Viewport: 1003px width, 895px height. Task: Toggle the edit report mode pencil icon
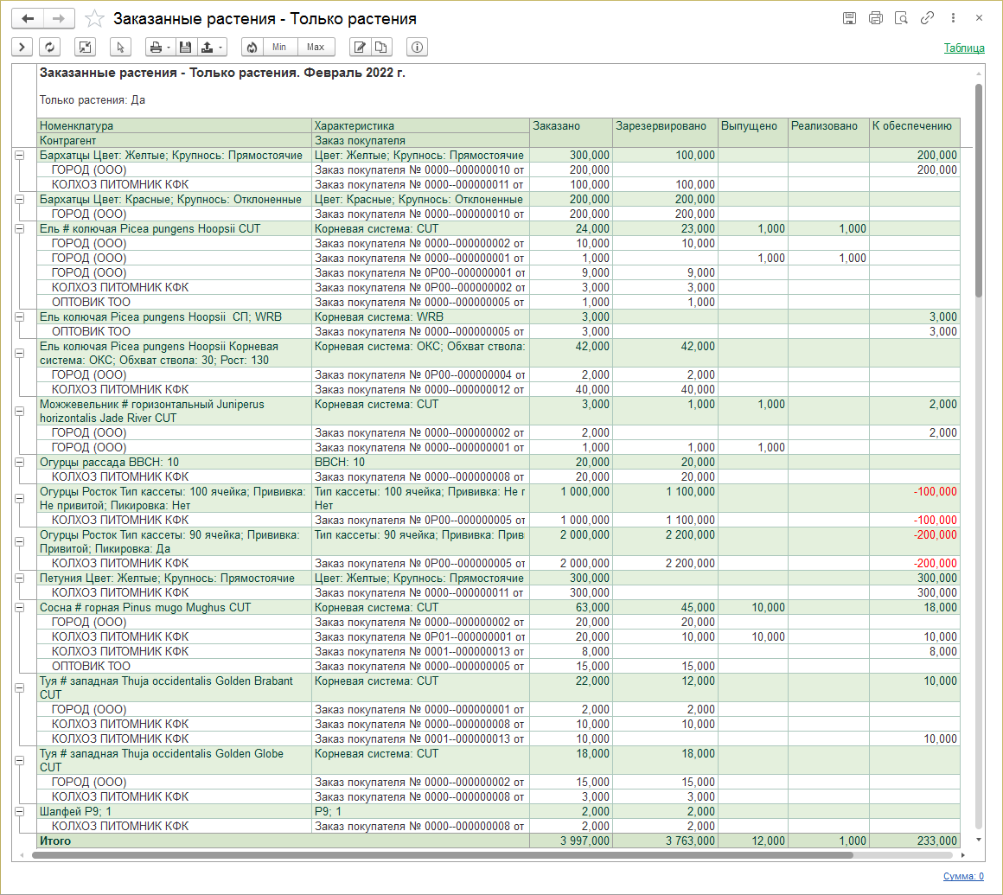point(361,48)
